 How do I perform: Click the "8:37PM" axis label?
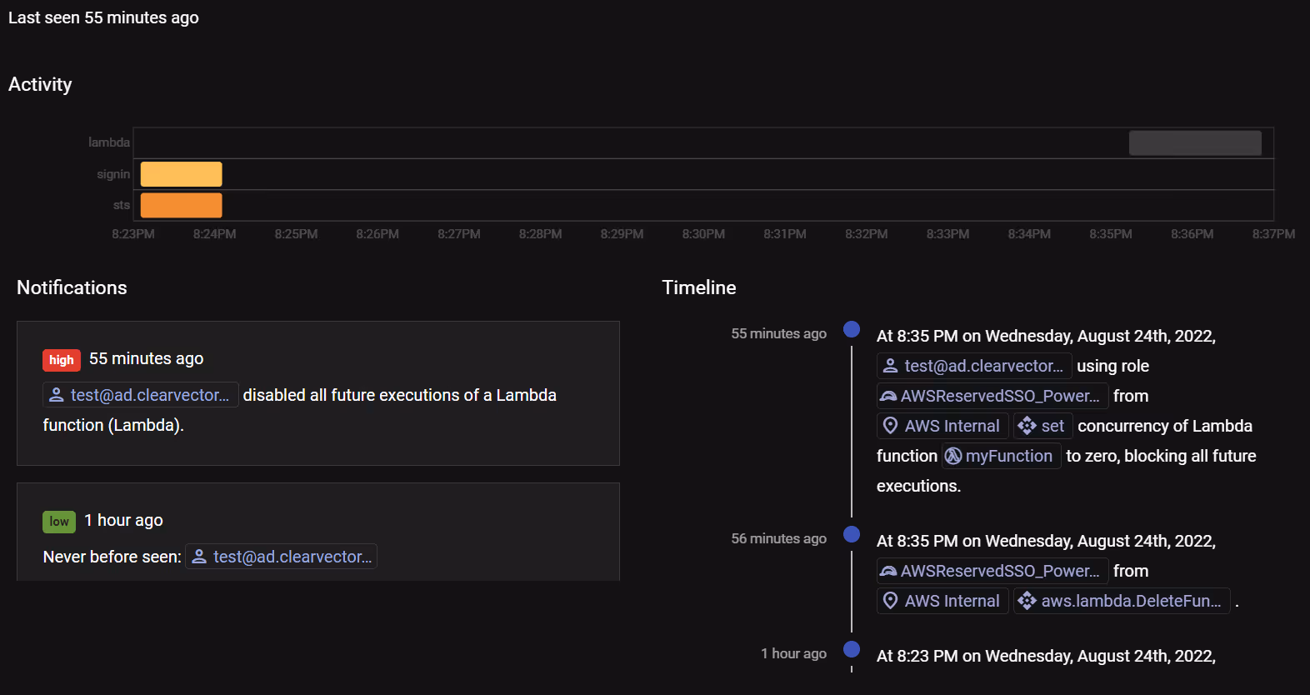click(x=1273, y=234)
